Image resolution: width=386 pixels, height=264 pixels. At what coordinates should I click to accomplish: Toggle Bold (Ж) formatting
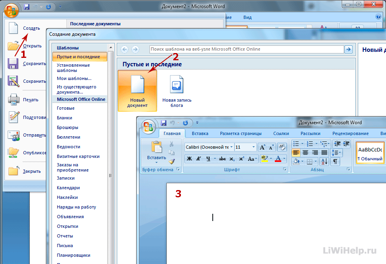(x=189, y=159)
